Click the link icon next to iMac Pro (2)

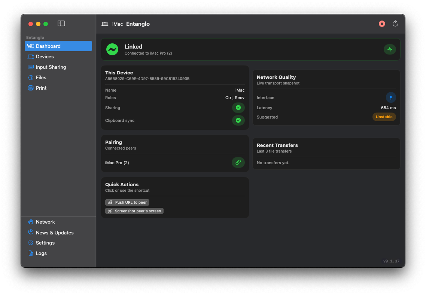coord(238,163)
